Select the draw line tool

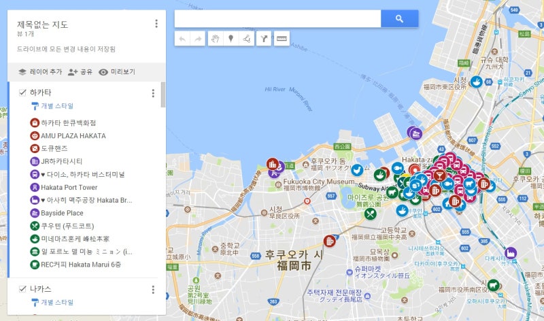click(x=247, y=39)
